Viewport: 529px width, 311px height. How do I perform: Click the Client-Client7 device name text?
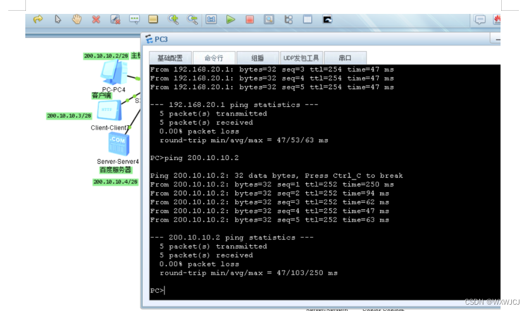click(109, 128)
